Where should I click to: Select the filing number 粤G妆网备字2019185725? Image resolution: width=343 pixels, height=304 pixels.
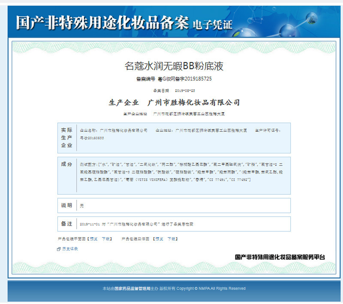tap(185, 79)
